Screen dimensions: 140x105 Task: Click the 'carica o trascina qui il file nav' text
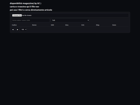tap(24, 7)
